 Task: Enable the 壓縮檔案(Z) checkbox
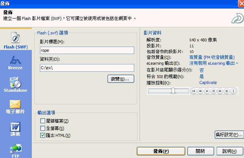click(x=43, y=121)
